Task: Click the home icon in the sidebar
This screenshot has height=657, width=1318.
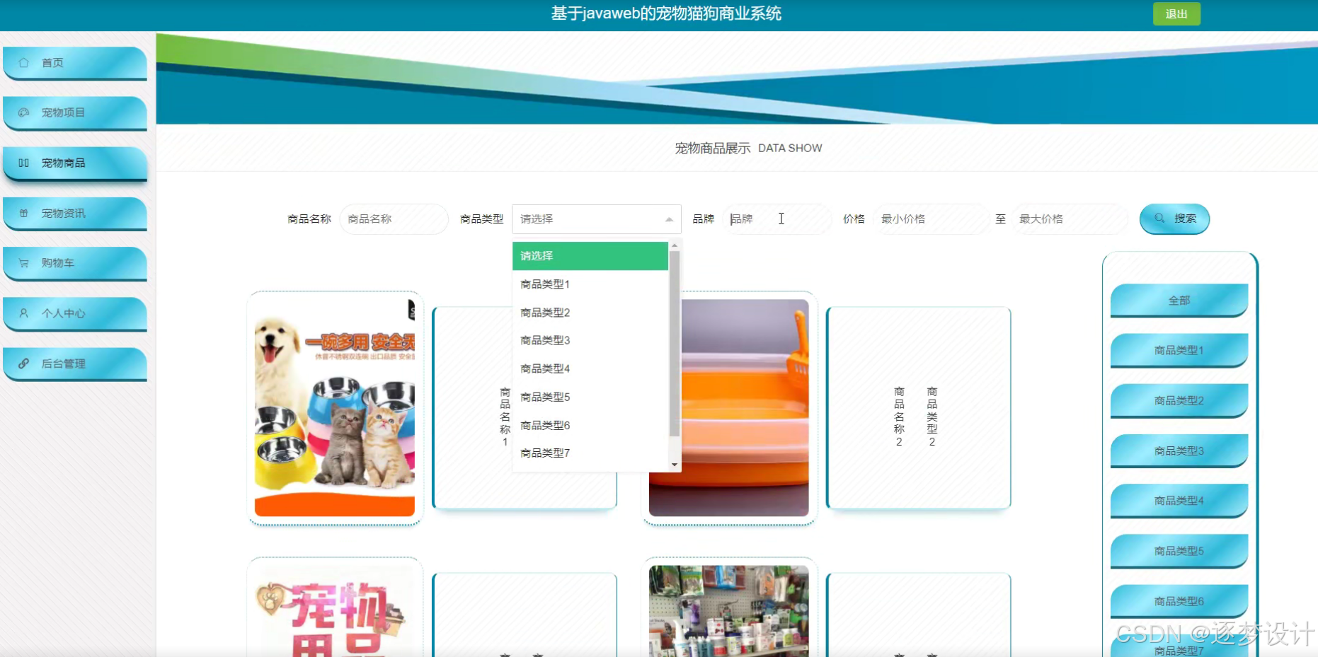Action: 23,62
